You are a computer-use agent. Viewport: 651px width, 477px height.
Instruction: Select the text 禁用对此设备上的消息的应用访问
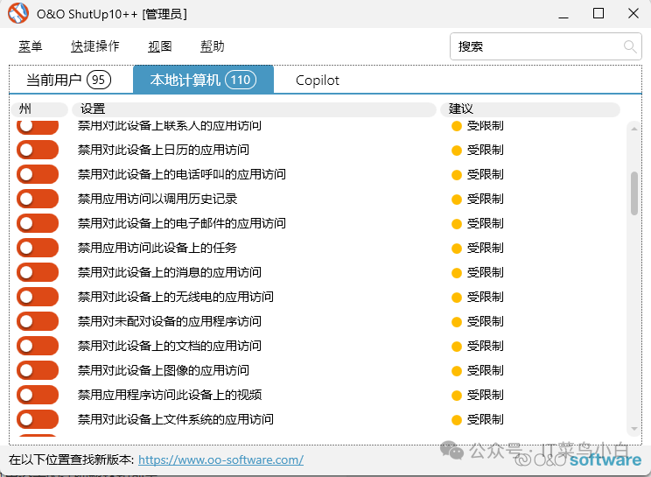coord(170,272)
